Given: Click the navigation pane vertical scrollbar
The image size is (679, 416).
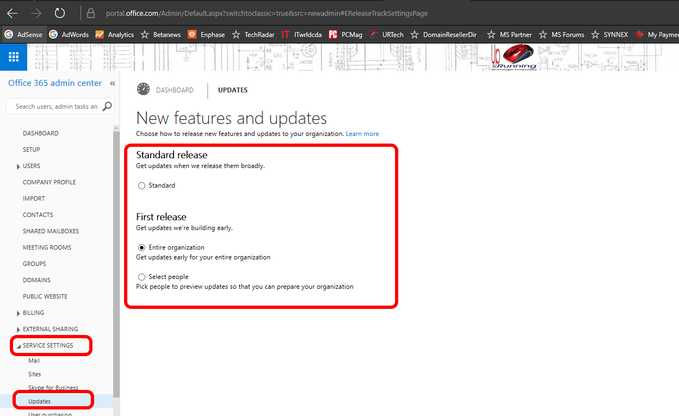Looking at the screenshot, I should pyautogui.click(x=116, y=261).
